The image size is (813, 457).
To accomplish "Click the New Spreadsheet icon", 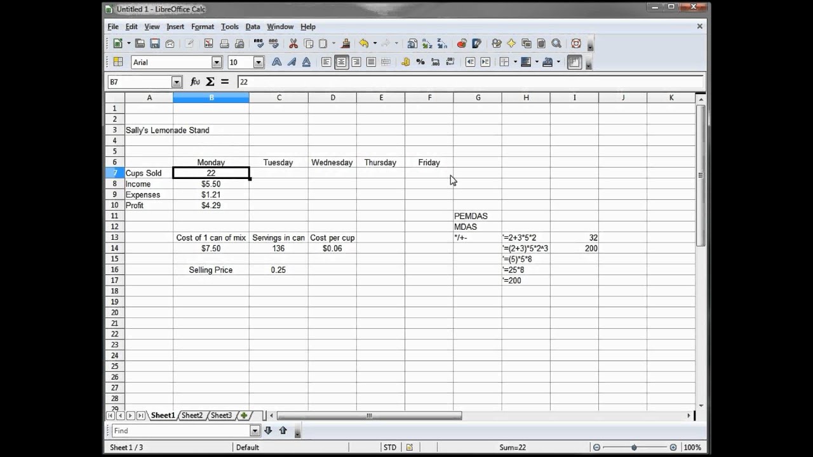I will (118, 44).
